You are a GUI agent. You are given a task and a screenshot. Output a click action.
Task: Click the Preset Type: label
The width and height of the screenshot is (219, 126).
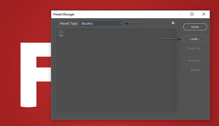pos(69,24)
